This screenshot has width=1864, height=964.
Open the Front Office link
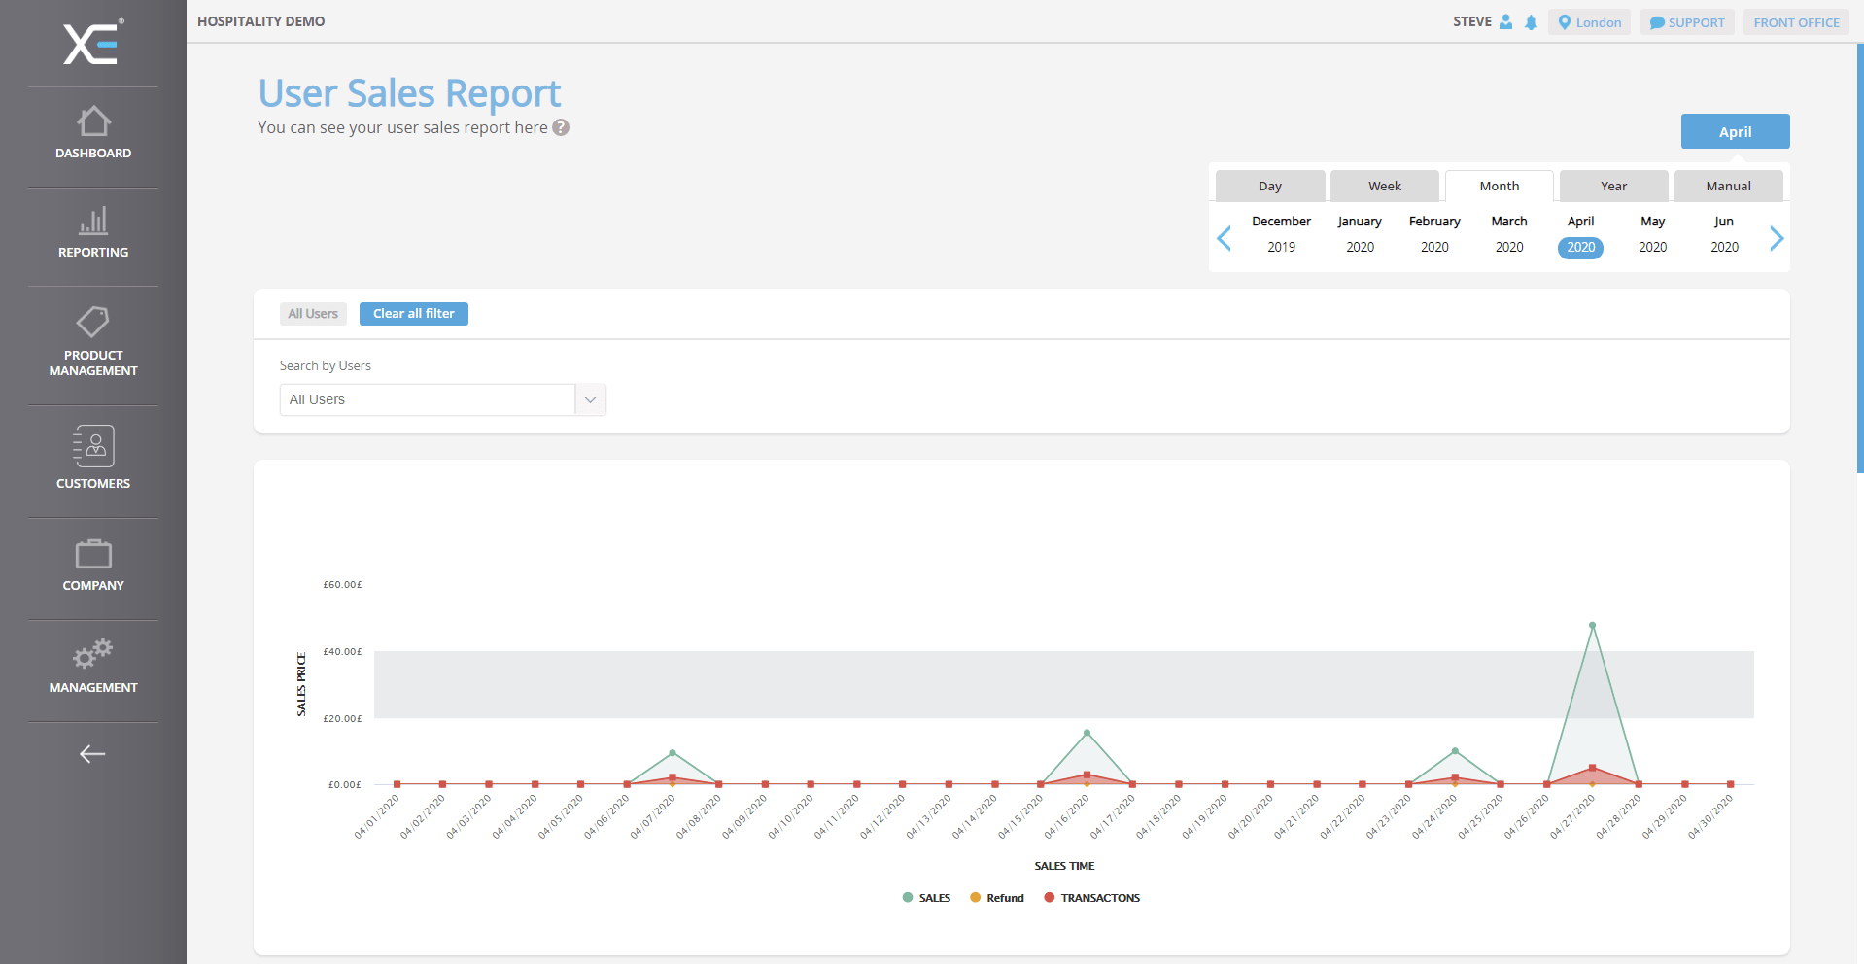pyautogui.click(x=1796, y=22)
